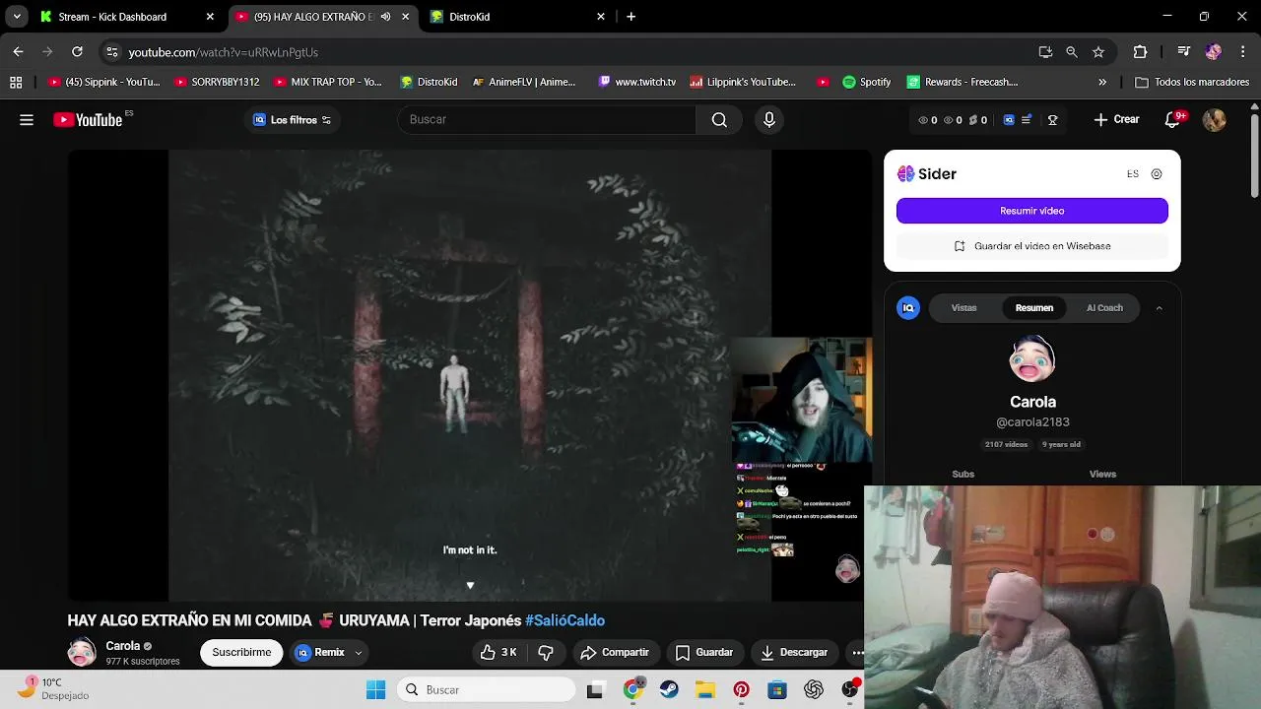
Task: Bookmark this page with the star
Action: [x=1098, y=52]
